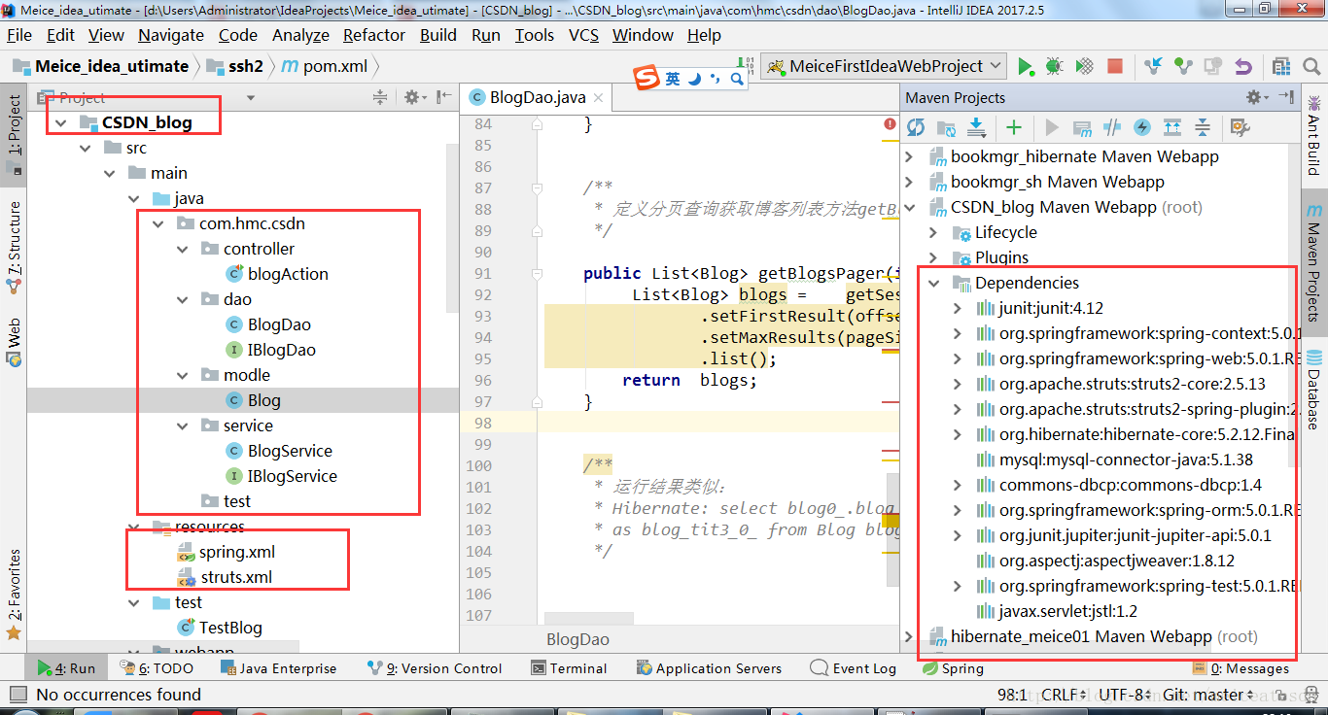Toggle the Database tool window side button
Screen dimensions: 1328x715
pos(1314,389)
